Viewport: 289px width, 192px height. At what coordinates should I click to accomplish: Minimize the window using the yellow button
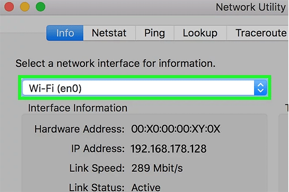coord(25,7)
